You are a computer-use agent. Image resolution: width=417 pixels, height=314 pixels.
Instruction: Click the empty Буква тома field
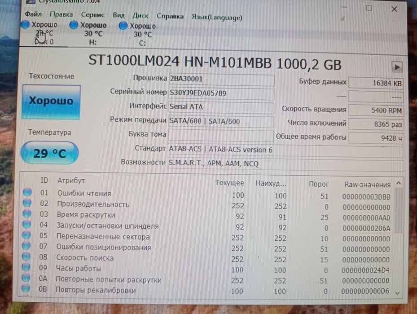coord(221,135)
